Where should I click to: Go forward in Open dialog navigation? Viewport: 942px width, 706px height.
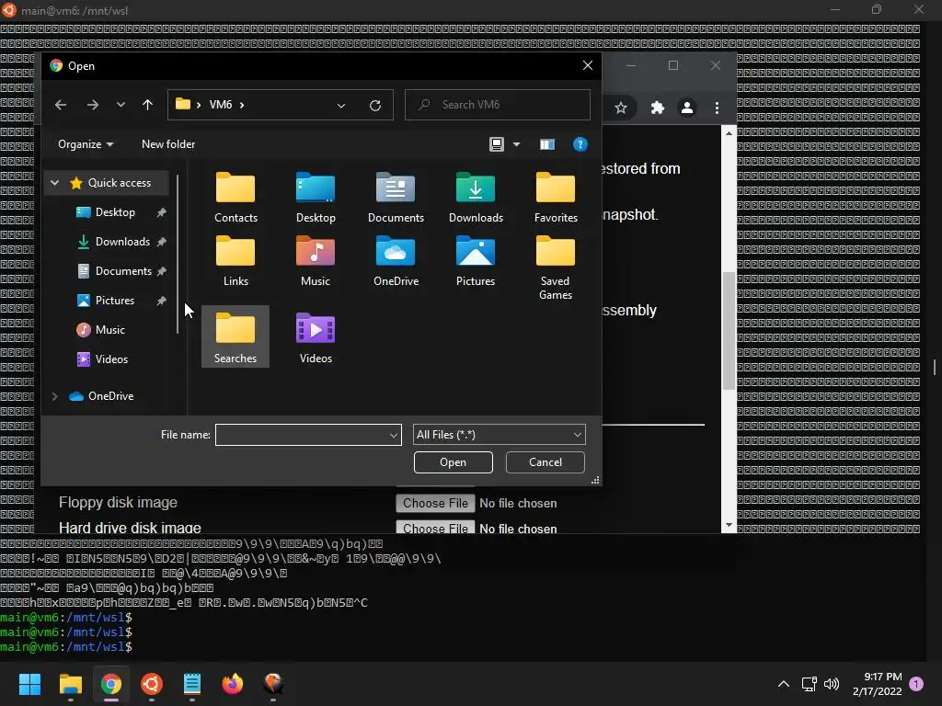(x=92, y=105)
